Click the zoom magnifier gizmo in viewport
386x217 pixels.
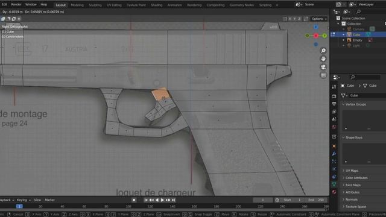point(323,51)
